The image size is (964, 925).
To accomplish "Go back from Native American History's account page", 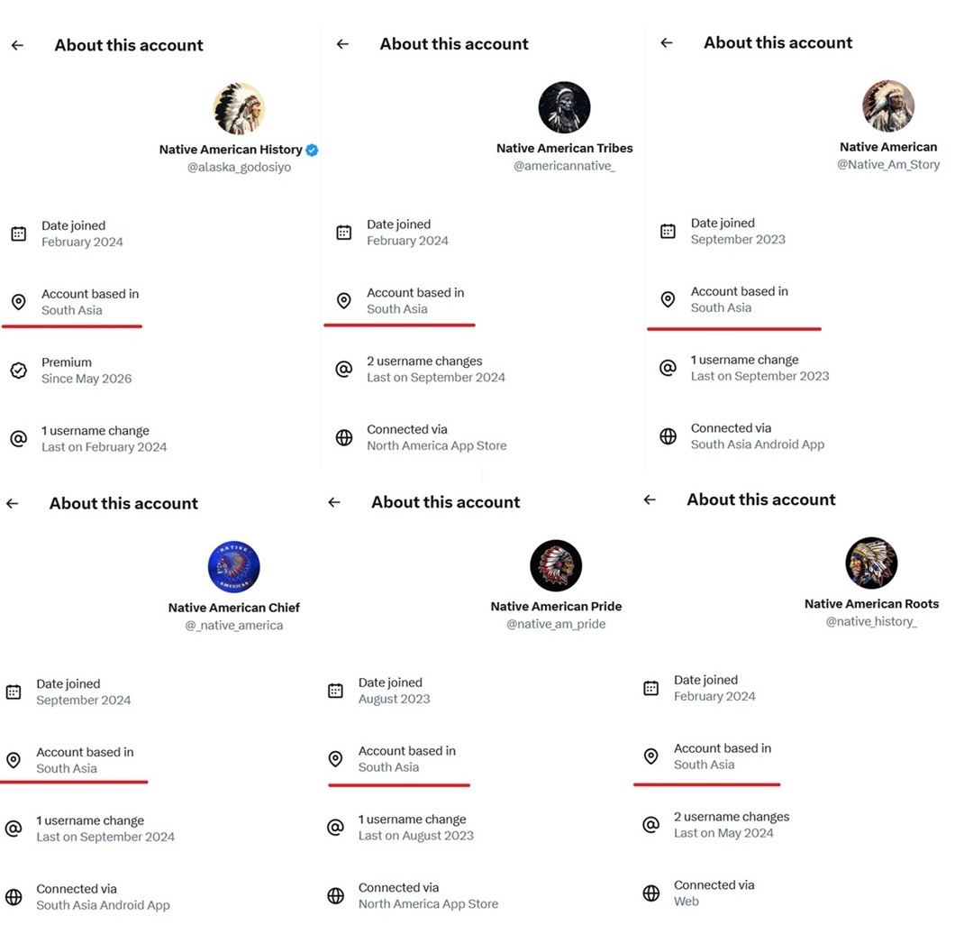I will 17,45.
